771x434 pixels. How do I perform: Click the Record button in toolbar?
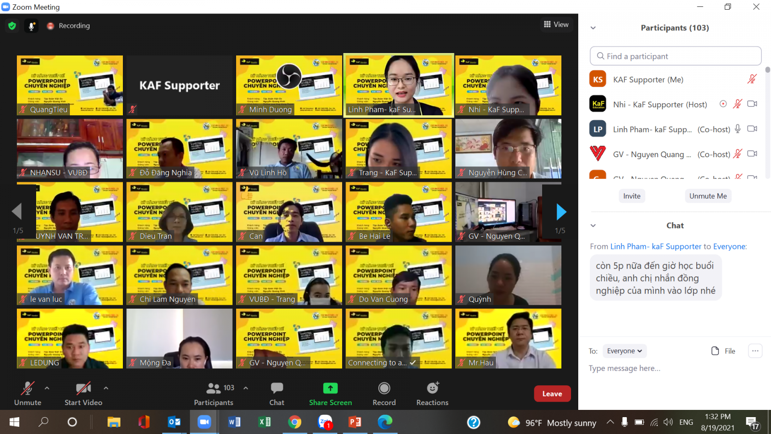click(x=384, y=393)
